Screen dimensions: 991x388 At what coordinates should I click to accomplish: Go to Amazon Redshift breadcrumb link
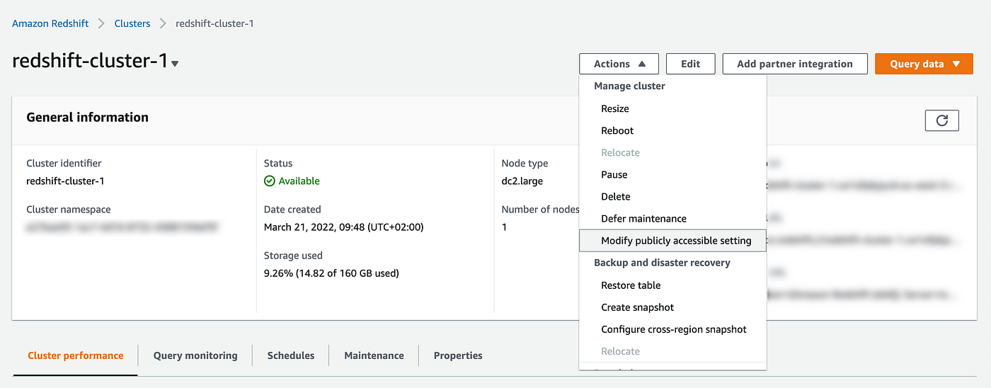(x=50, y=23)
